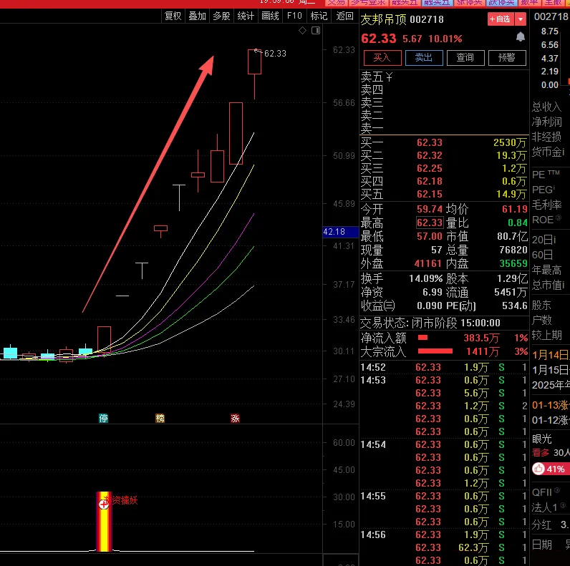Click the 停 marker below the chart

click(104, 419)
